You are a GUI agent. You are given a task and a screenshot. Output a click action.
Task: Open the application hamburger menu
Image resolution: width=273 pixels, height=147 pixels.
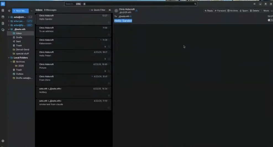[x=254, y=4]
